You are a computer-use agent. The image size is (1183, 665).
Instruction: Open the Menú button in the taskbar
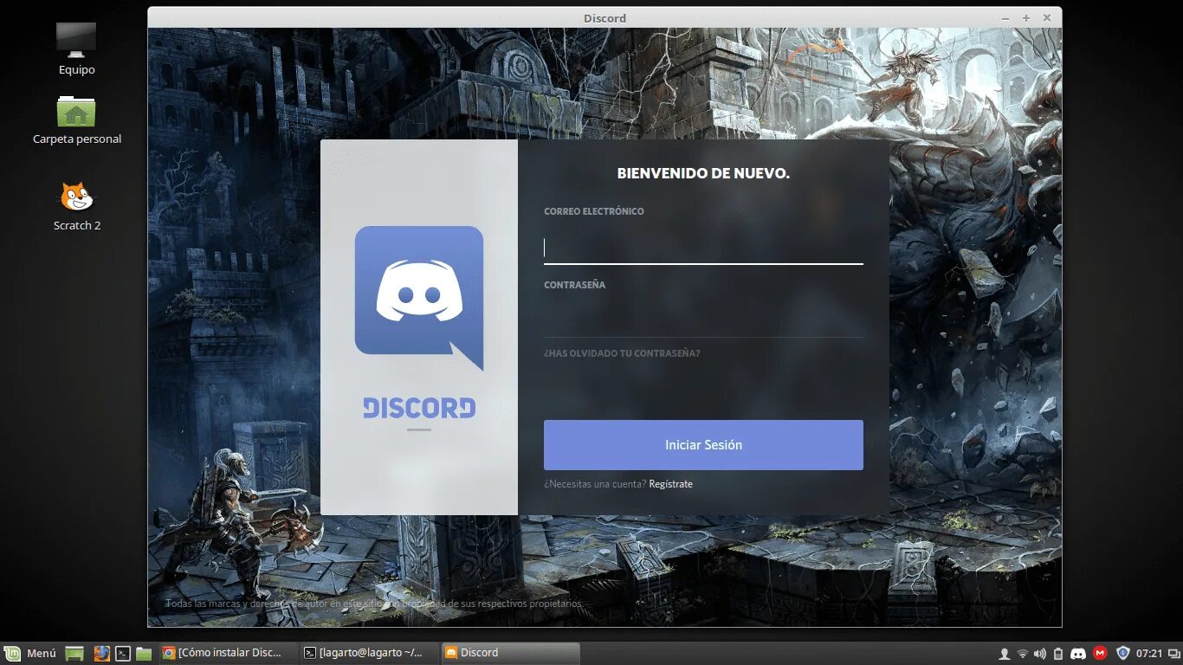click(30, 654)
